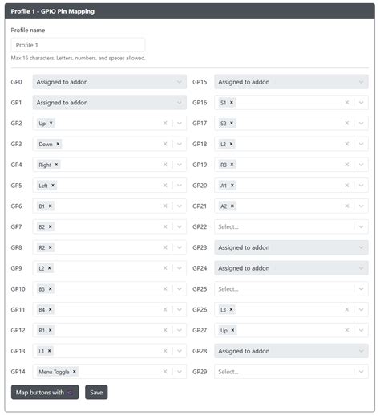Clear all selections in GP6 field
Viewport: 380px width, 416px height.
tap(165, 206)
